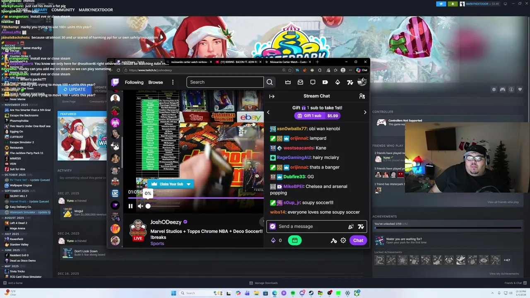Click the Get Bits diamond icon
Viewport: 530px width, 298px height.
[x=337, y=82]
